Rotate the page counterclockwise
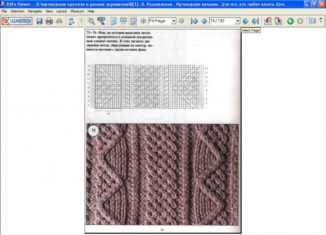Viewport: 326px width, 235px height. (268, 21)
